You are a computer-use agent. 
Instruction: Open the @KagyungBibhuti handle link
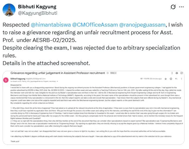click(x=38, y=13)
